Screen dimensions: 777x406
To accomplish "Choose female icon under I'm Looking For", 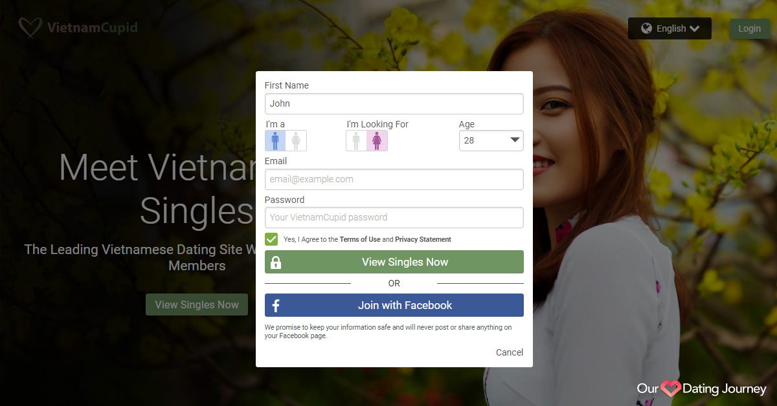I will [377, 141].
